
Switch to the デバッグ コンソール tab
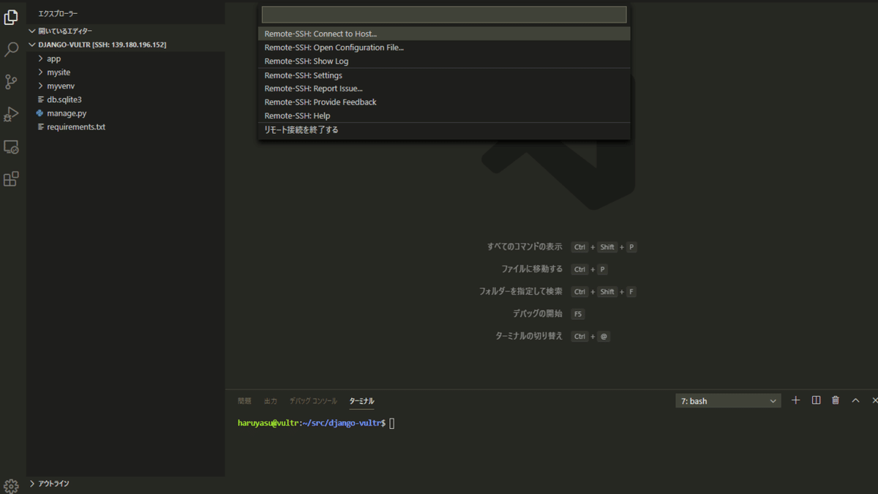click(x=313, y=401)
